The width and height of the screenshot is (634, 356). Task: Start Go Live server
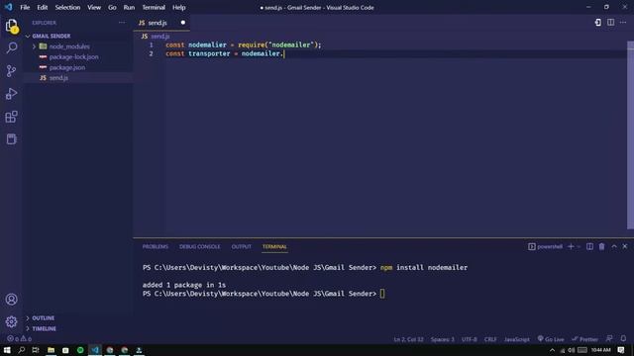[551, 339]
